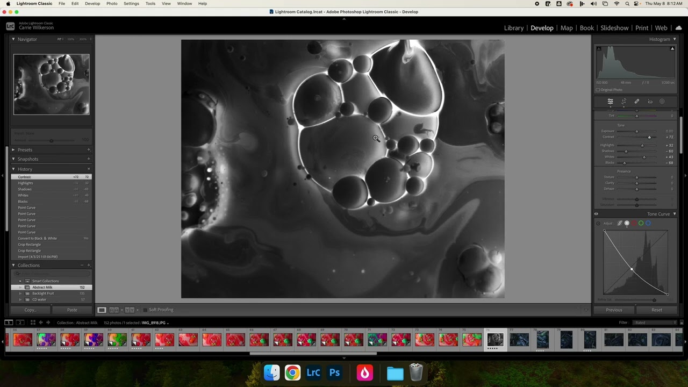Switch to Loupe view icon in toolbar

(x=102, y=310)
